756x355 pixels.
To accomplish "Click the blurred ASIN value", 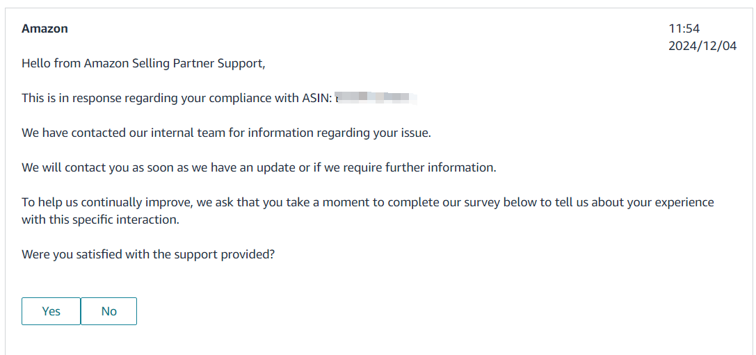I will pos(376,98).
